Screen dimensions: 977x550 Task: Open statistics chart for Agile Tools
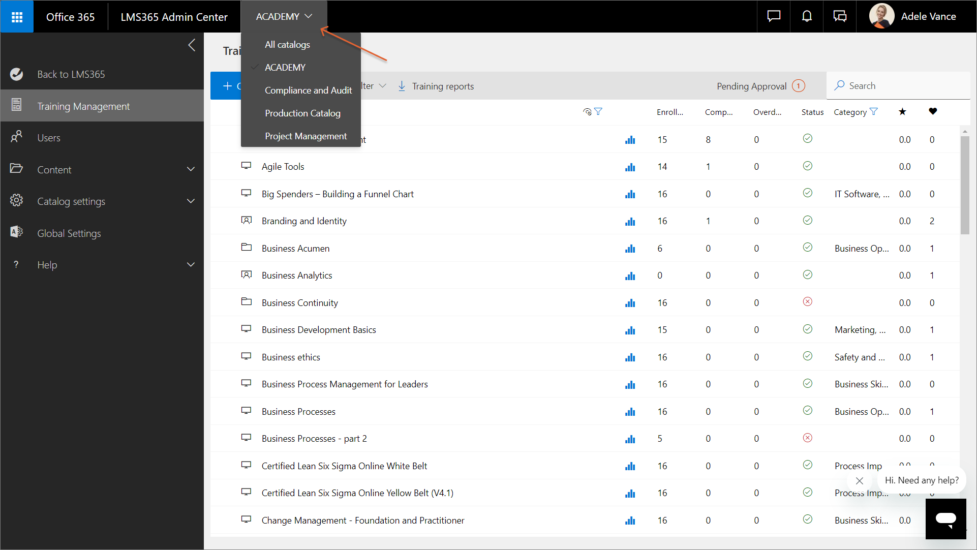pos(630,167)
